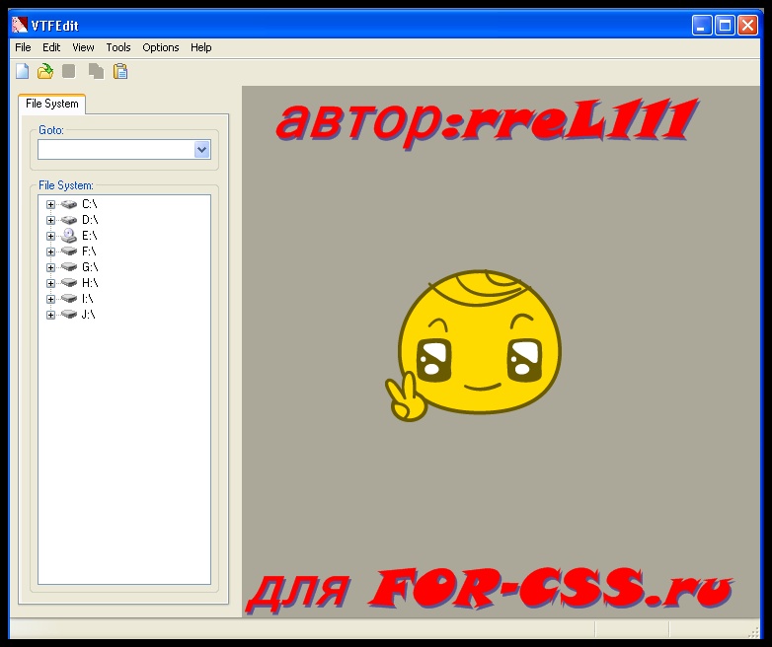Open the Help menu
Viewport: 772px width, 647px height.
pos(200,47)
